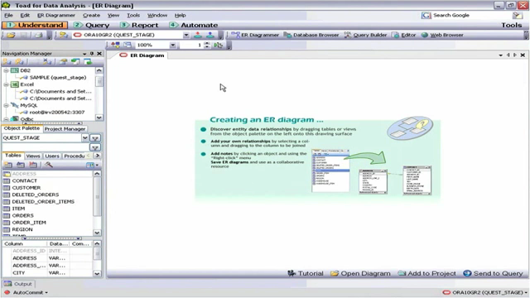
Task: Click inside the Search Google input field
Action: pos(471,15)
